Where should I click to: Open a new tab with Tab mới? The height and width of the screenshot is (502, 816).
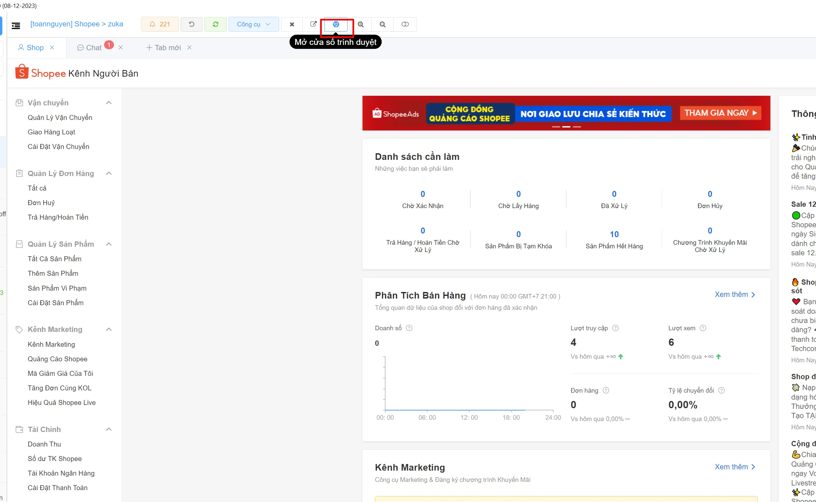click(x=164, y=48)
